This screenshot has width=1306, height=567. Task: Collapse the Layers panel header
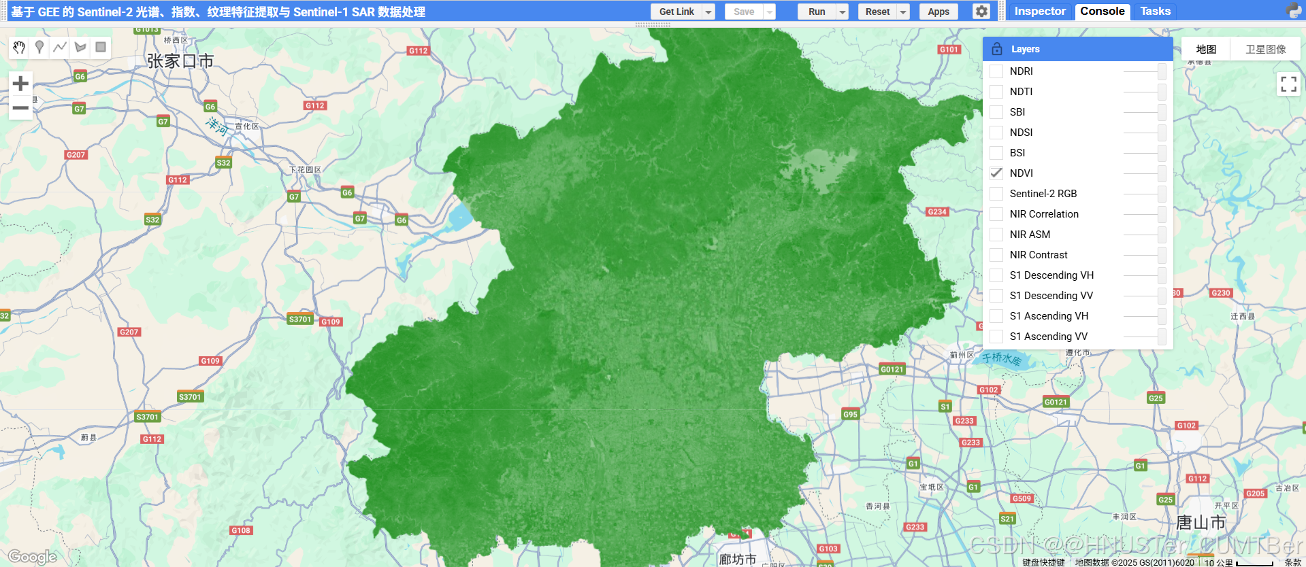coord(1077,49)
